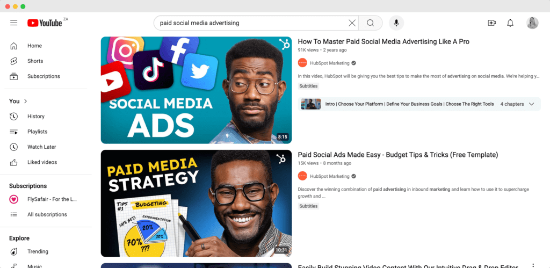Click the Playlists icon
This screenshot has width=550, height=268.
click(x=13, y=132)
